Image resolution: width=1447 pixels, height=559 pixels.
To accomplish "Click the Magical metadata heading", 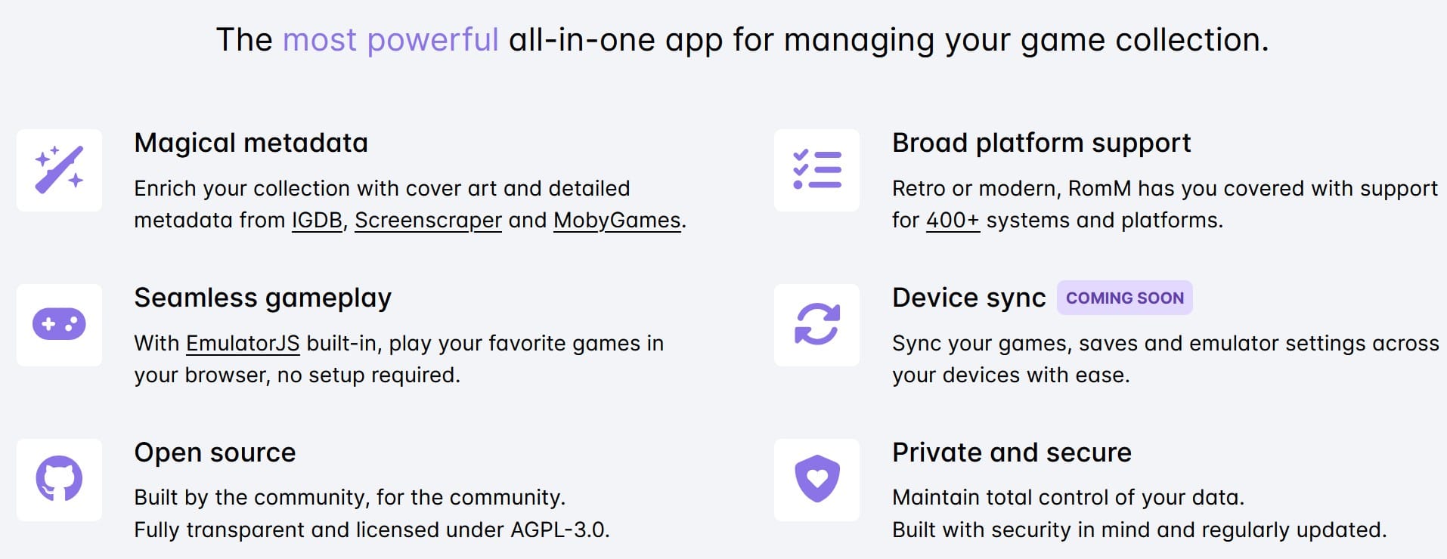I will [x=251, y=143].
